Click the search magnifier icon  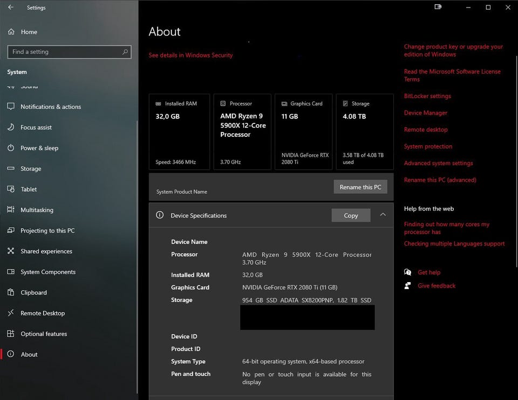125,52
